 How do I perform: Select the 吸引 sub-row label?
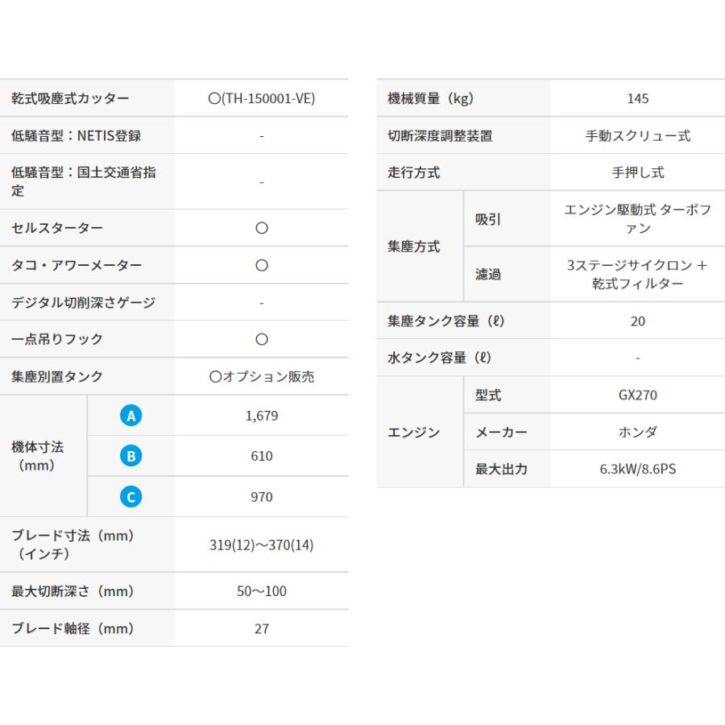pyautogui.click(x=487, y=217)
